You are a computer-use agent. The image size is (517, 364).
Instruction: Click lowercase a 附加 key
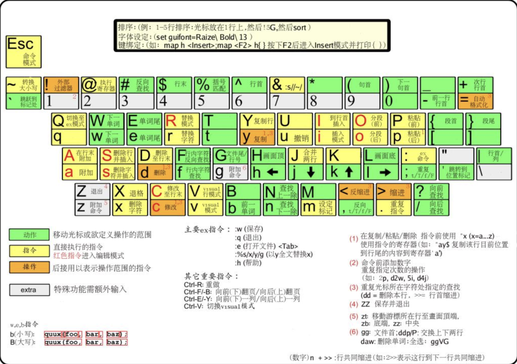80,172
